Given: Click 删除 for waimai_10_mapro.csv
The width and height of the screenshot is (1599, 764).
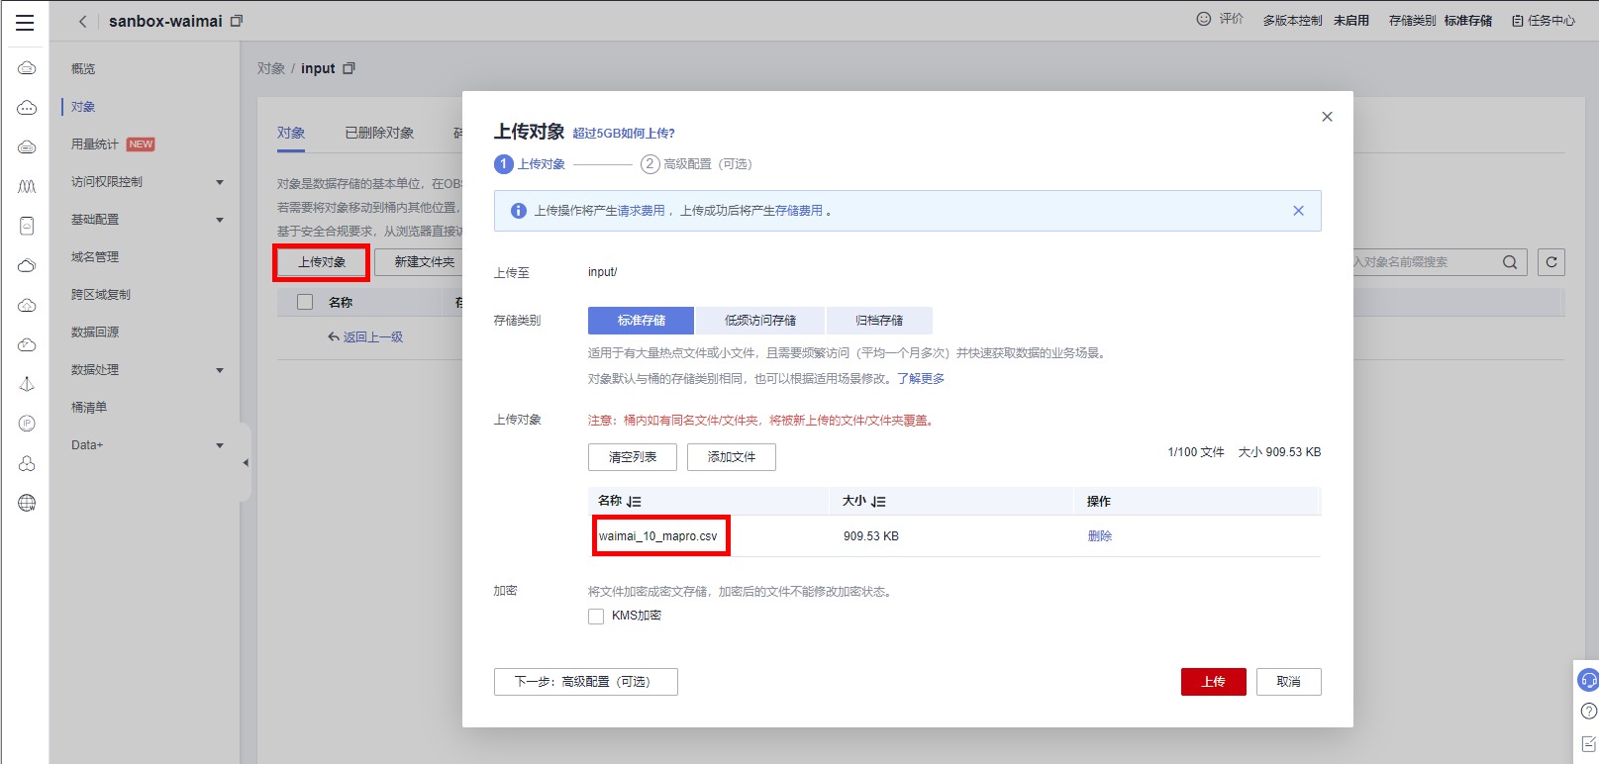Looking at the screenshot, I should (x=1099, y=536).
